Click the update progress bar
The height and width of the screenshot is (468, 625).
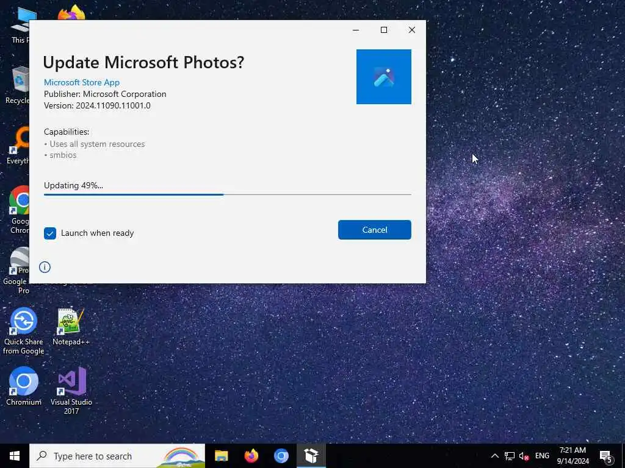[227, 194]
